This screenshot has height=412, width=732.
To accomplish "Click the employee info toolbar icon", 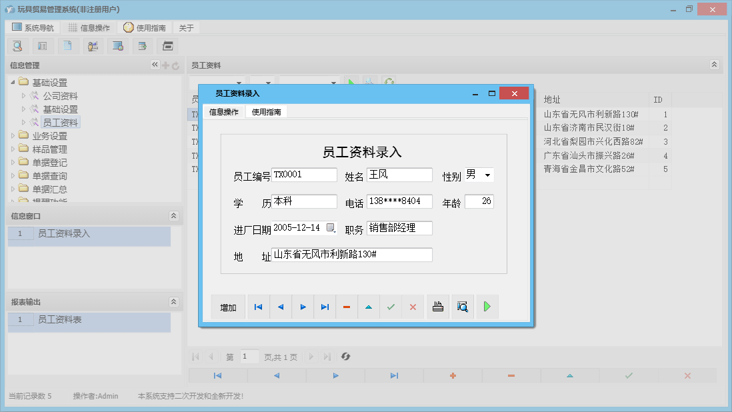I will (93, 46).
